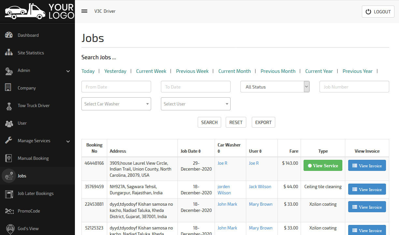Click the LOGOUT button
399x235 pixels.
pyautogui.click(x=378, y=11)
